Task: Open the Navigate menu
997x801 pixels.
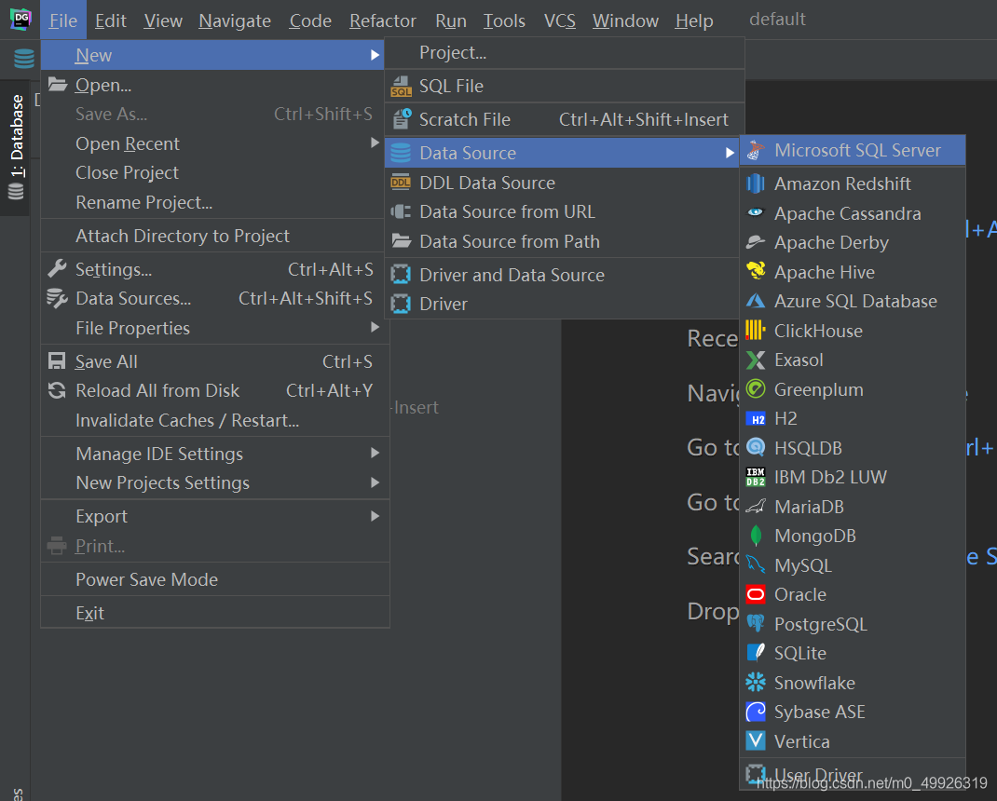Action: tap(235, 21)
